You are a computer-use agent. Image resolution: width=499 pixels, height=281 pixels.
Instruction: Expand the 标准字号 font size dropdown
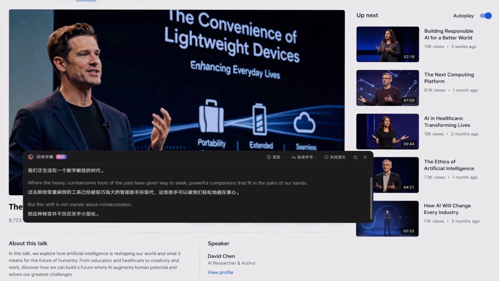(304, 157)
